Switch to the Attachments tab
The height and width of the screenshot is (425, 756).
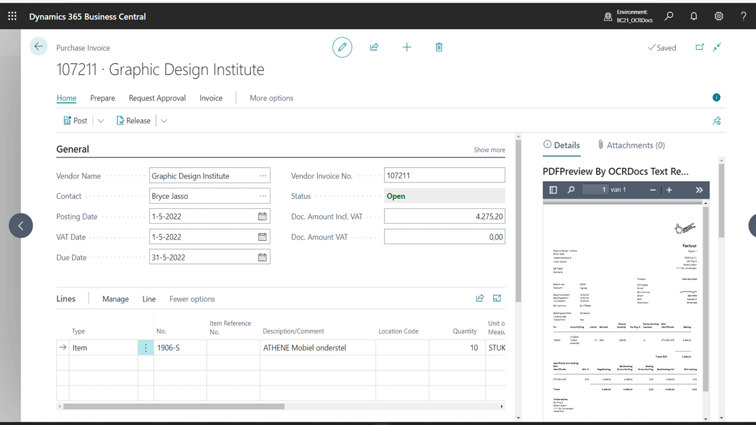(x=631, y=145)
